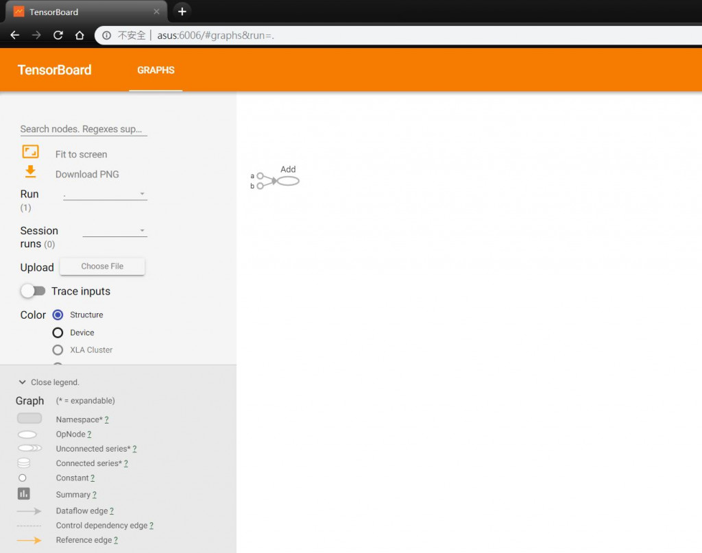Click the orange Reference edge legend arrow
This screenshot has width=702, height=553.
29,541
